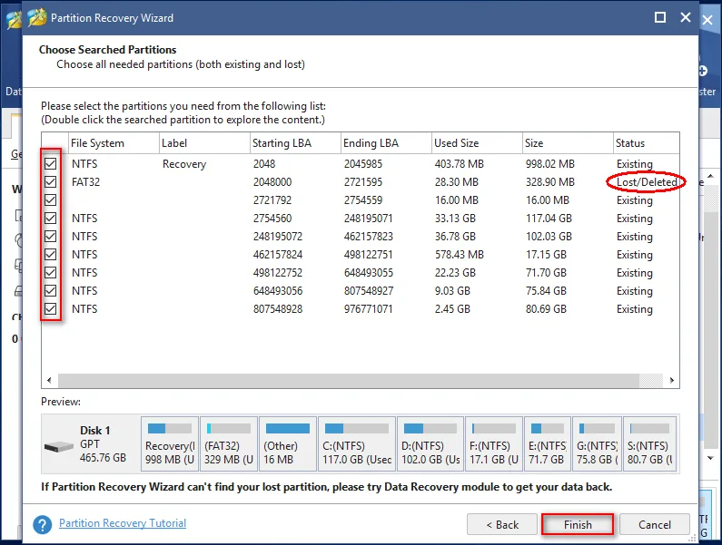
Task: Sort by Starting LBA column header
Action: pos(295,143)
